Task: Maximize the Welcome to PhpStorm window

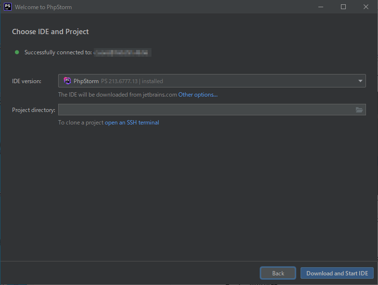Action: (343, 7)
